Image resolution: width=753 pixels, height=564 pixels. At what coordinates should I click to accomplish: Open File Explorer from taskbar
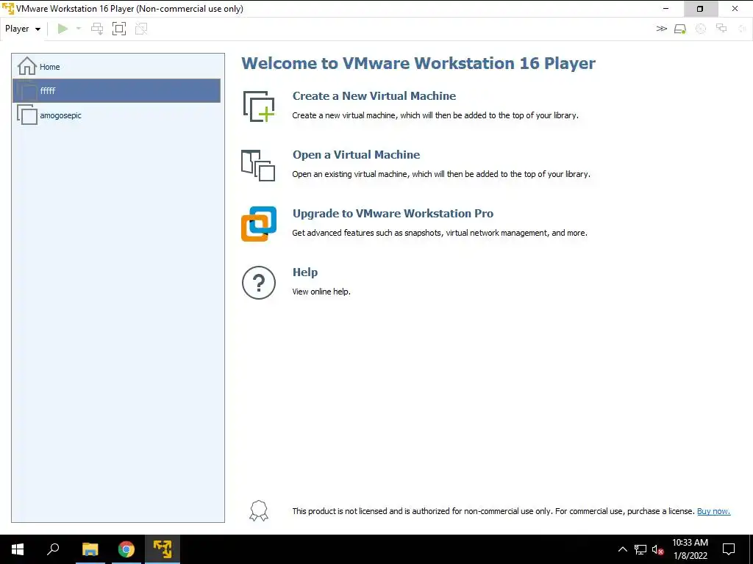(x=90, y=549)
